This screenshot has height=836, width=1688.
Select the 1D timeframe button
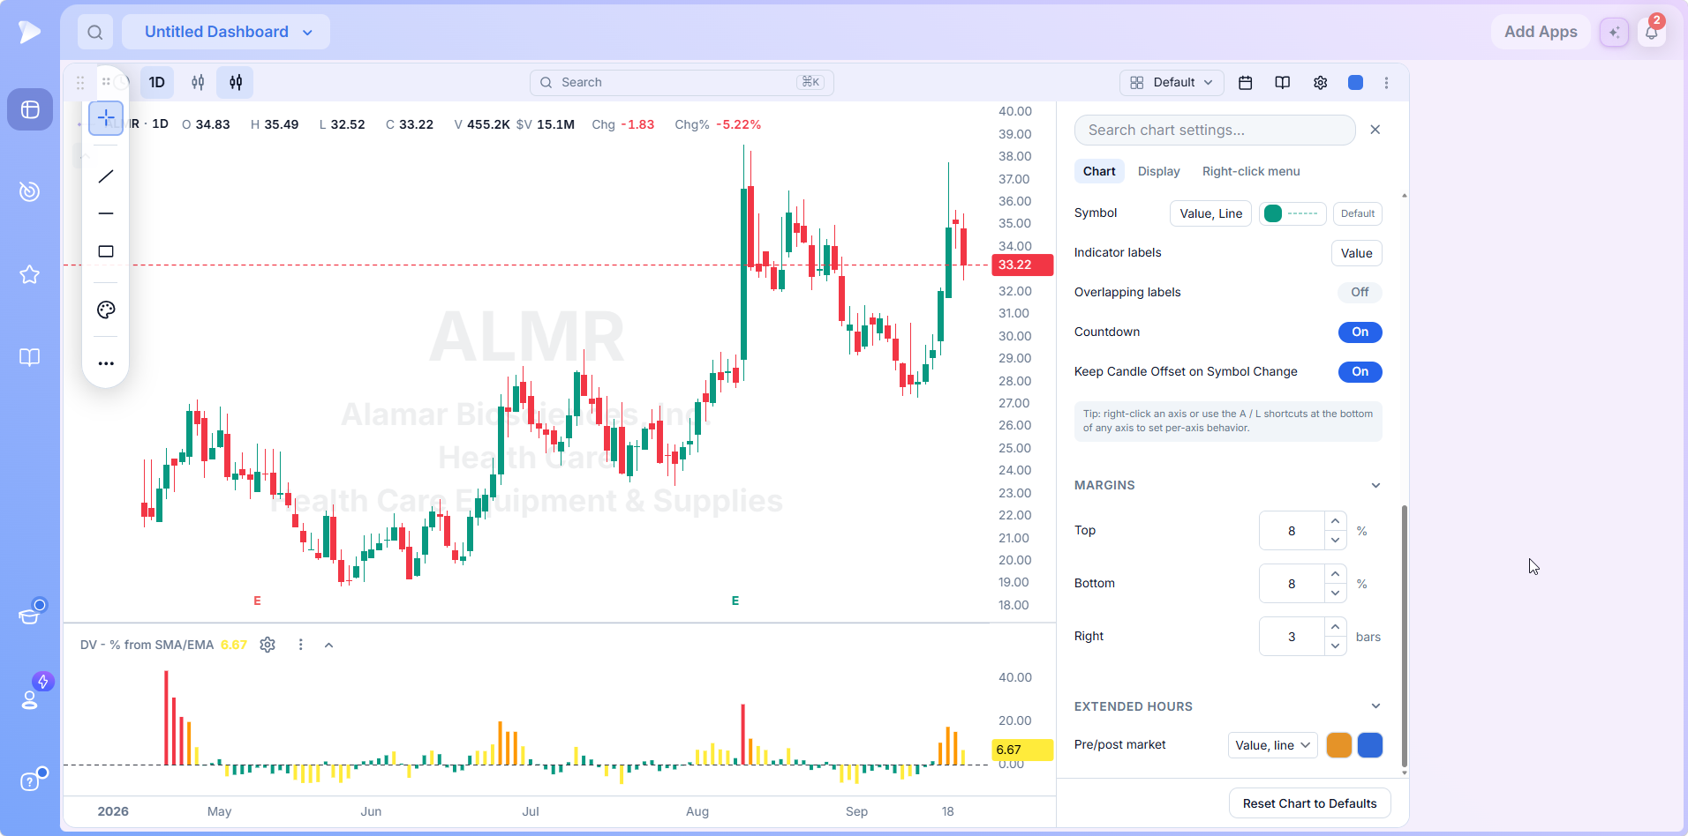click(x=157, y=82)
